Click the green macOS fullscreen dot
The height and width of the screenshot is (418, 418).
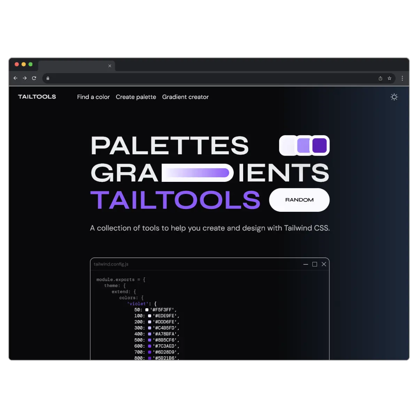pyautogui.click(x=31, y=64)
